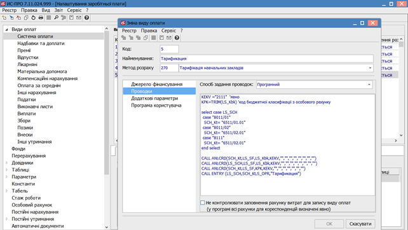Click the tree panel's scroll up arrow
408x230 pixels.
coord(106,29)
